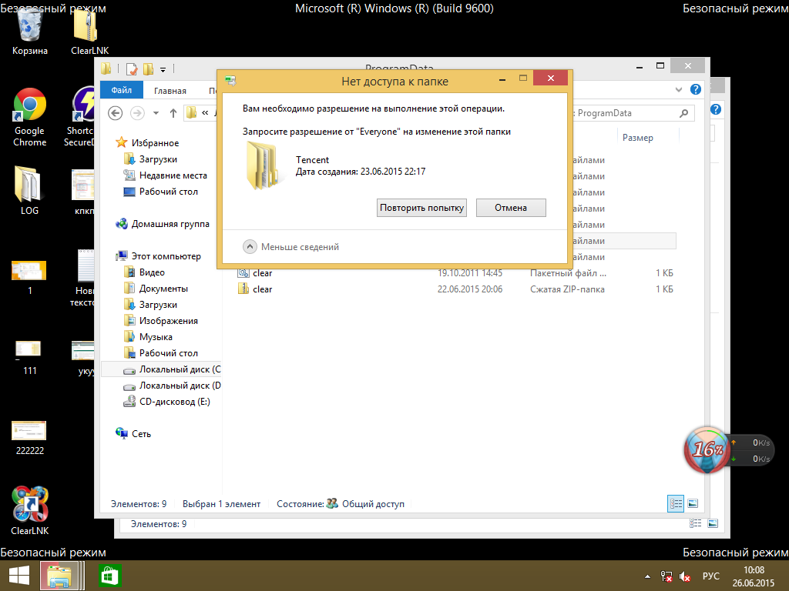Click Explorer back navigation arrow
789x591 pixels.
tap(116, 113)
